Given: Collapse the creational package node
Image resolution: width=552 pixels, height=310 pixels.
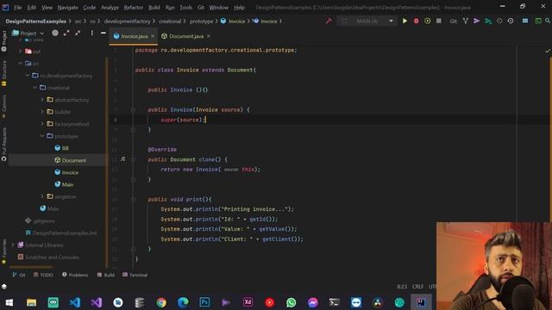Looking at the screenshot, I should pos(34,88).
